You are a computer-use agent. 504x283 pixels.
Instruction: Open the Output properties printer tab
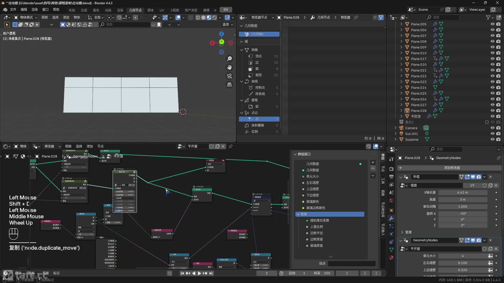coord(391,177)
